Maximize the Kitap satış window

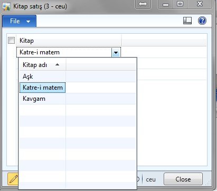pos(180,4)
